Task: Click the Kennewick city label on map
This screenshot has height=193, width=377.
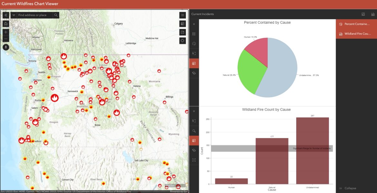Action: tap(73, 91)
